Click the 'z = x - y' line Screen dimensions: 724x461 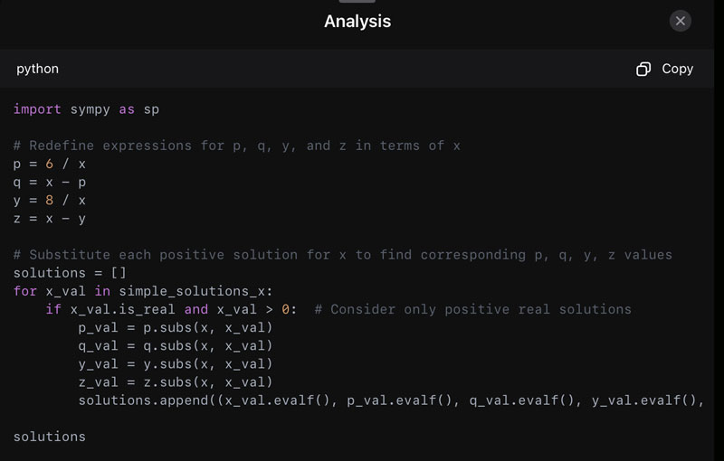(x=50, y=218)
